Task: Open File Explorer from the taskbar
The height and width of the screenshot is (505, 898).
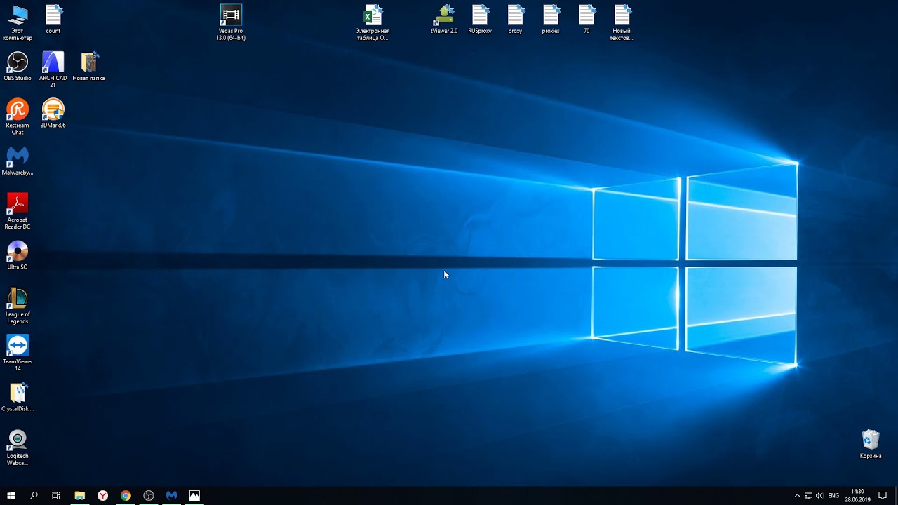Action: tap(80, 495)
